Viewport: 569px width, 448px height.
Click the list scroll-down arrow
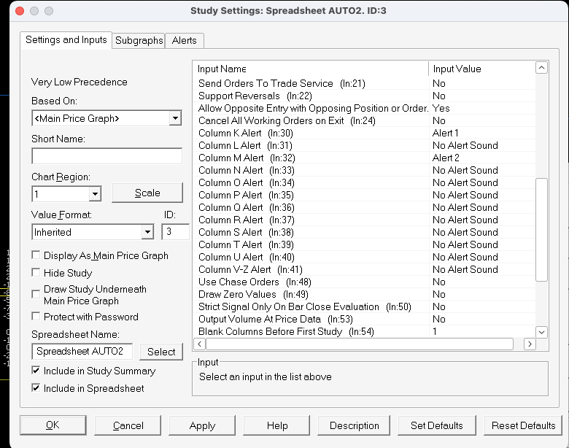[x=541, y=332]
